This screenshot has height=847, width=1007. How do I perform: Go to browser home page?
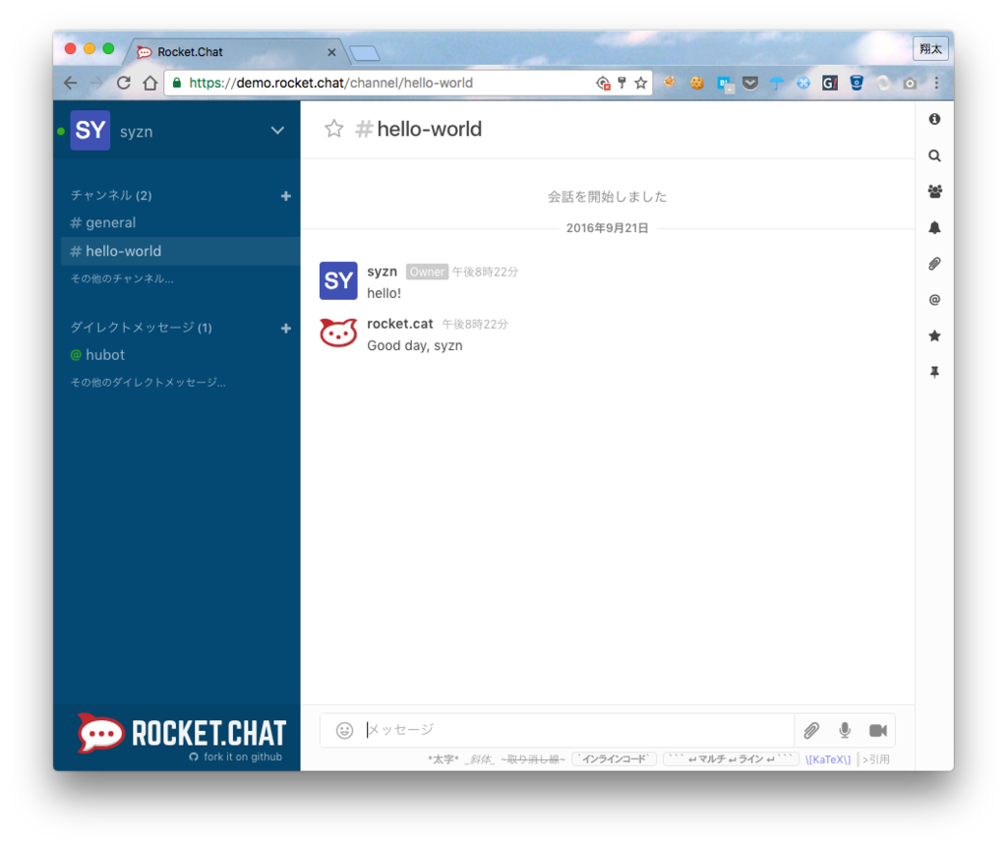(150, 83)
